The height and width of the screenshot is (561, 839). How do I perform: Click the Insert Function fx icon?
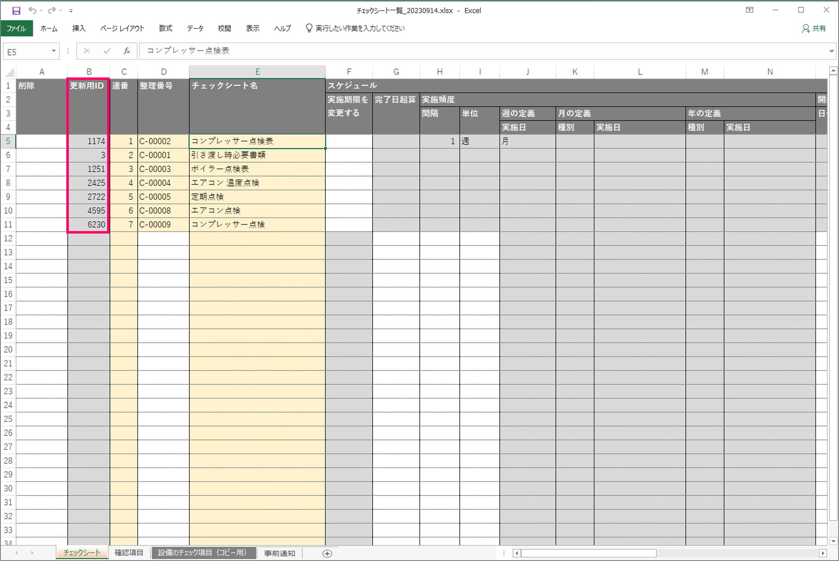tap(127, 51)
